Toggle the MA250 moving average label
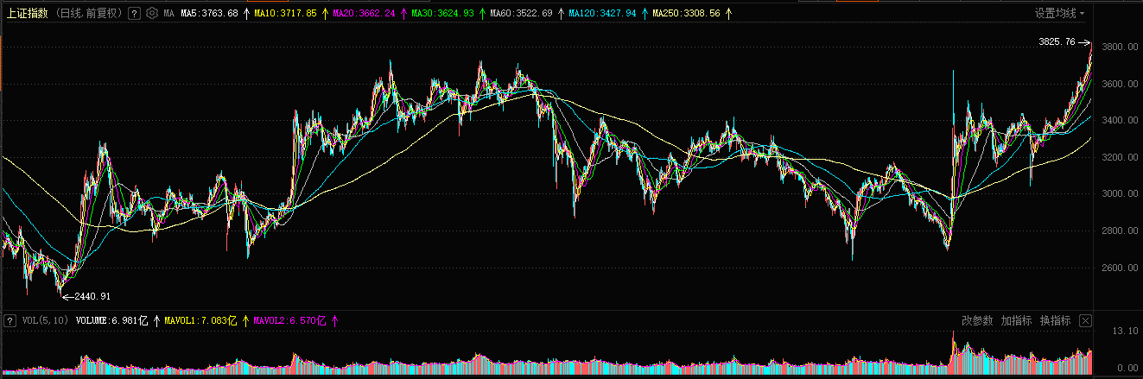The width and height of the screenshot is (1143, 379). (x=686, y=14)
